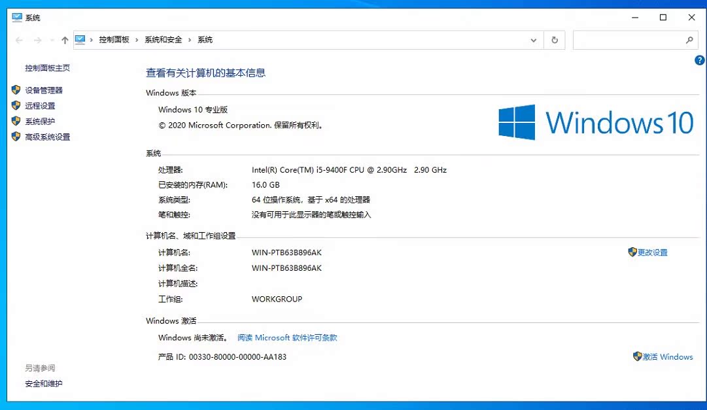This screenshot has height=410, width=707.
Task: Select processor text Intel Core i5-9400F
Action: (x=349, y=170)
